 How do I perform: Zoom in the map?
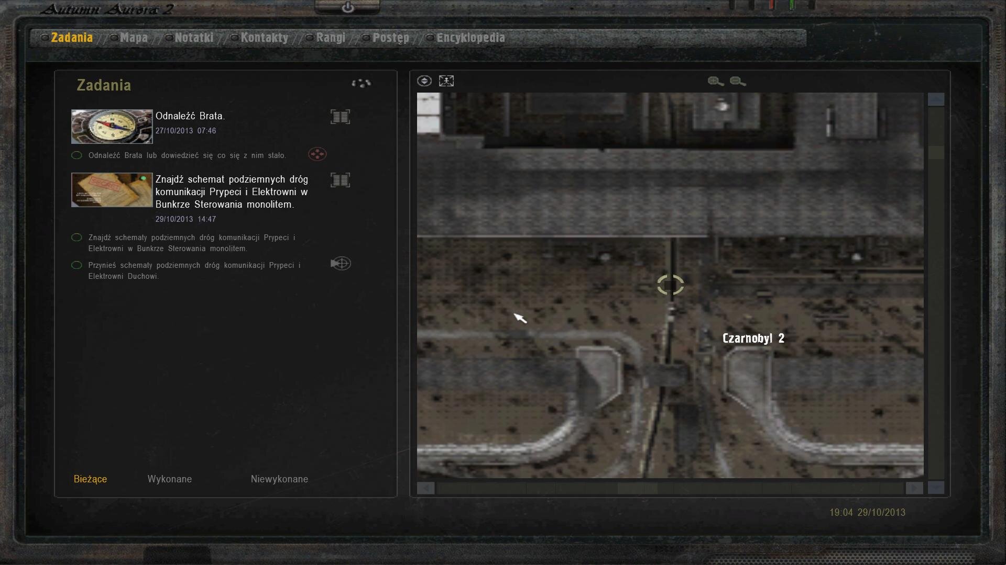716,81
